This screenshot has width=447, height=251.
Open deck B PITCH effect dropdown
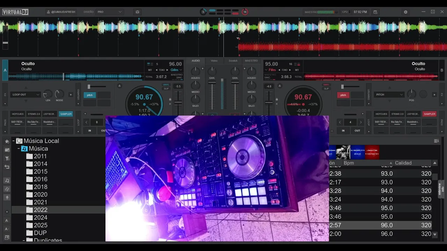point(389,94)
